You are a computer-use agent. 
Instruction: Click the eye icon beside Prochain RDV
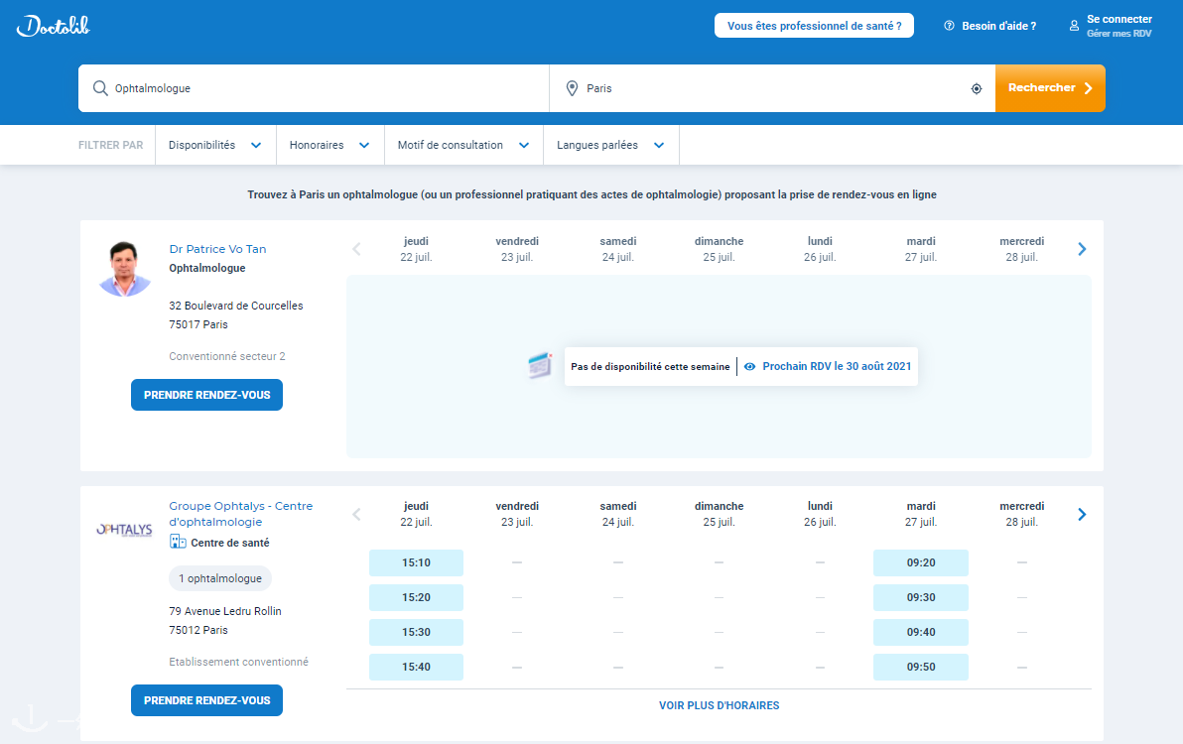[x=749, y=366]
